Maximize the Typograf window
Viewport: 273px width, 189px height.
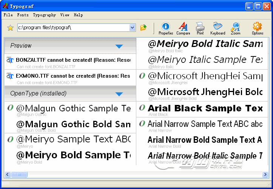(258, 6)
